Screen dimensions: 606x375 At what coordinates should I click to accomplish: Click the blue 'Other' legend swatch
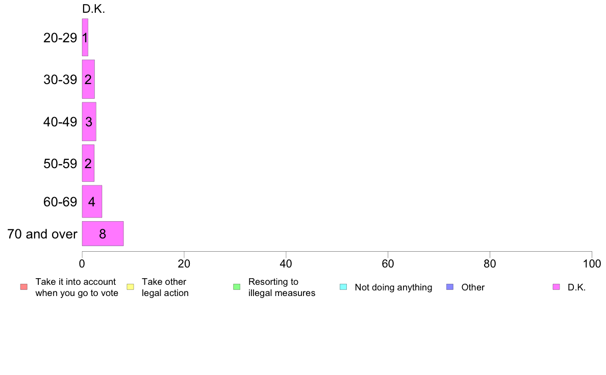pyautogui.click(x=450, y=287)
